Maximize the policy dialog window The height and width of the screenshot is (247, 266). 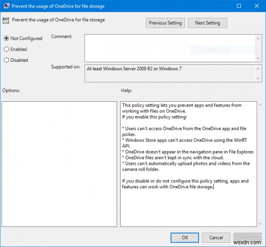(239, 6)
